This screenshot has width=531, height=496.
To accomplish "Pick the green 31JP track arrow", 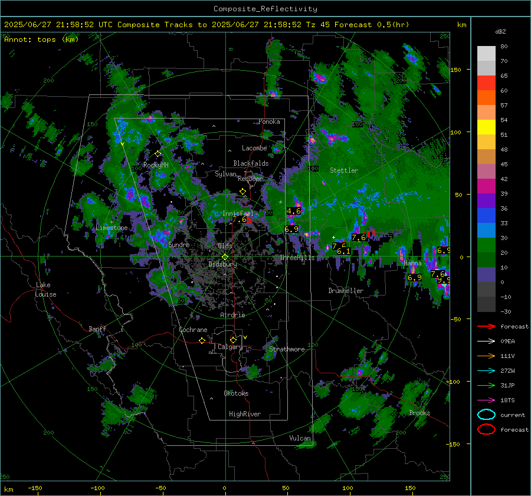I will [x=486, y=385].
